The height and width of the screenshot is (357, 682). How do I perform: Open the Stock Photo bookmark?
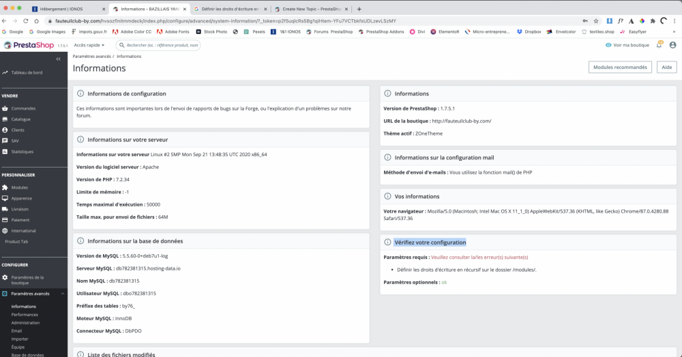[x=212, y=32]
